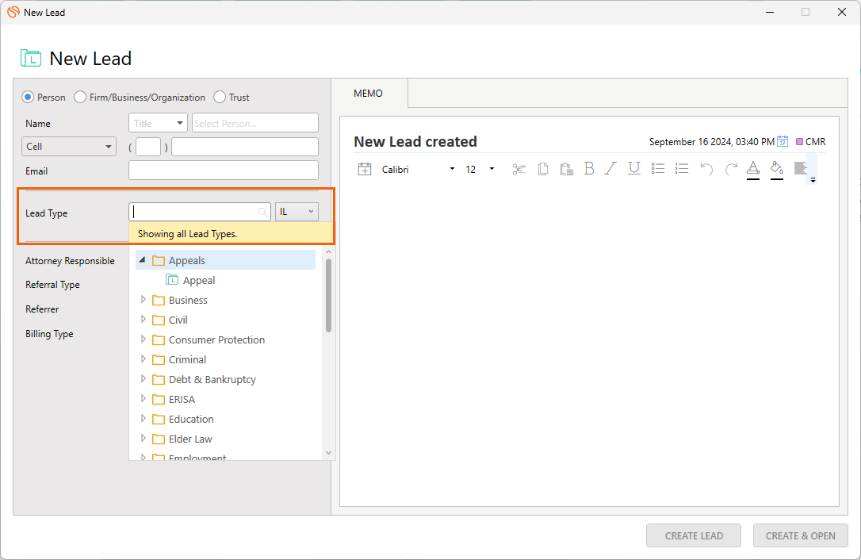This screenshot has height=560, width=861.
Task: Click the memo date September 16 2024
Action: [712, 142]
